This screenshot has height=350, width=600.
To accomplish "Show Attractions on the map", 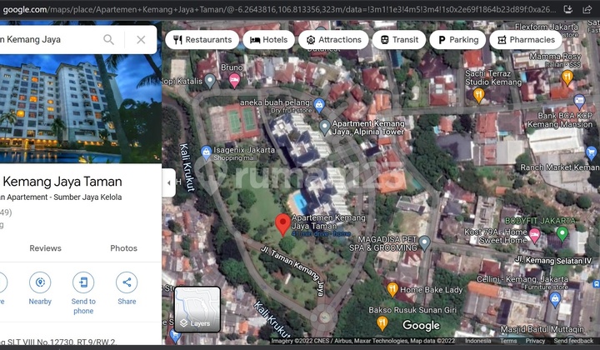I will coord(333,40).
